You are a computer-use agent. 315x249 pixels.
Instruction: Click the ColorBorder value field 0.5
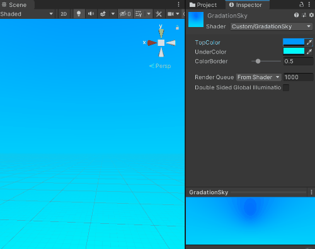tap(298, 61)
